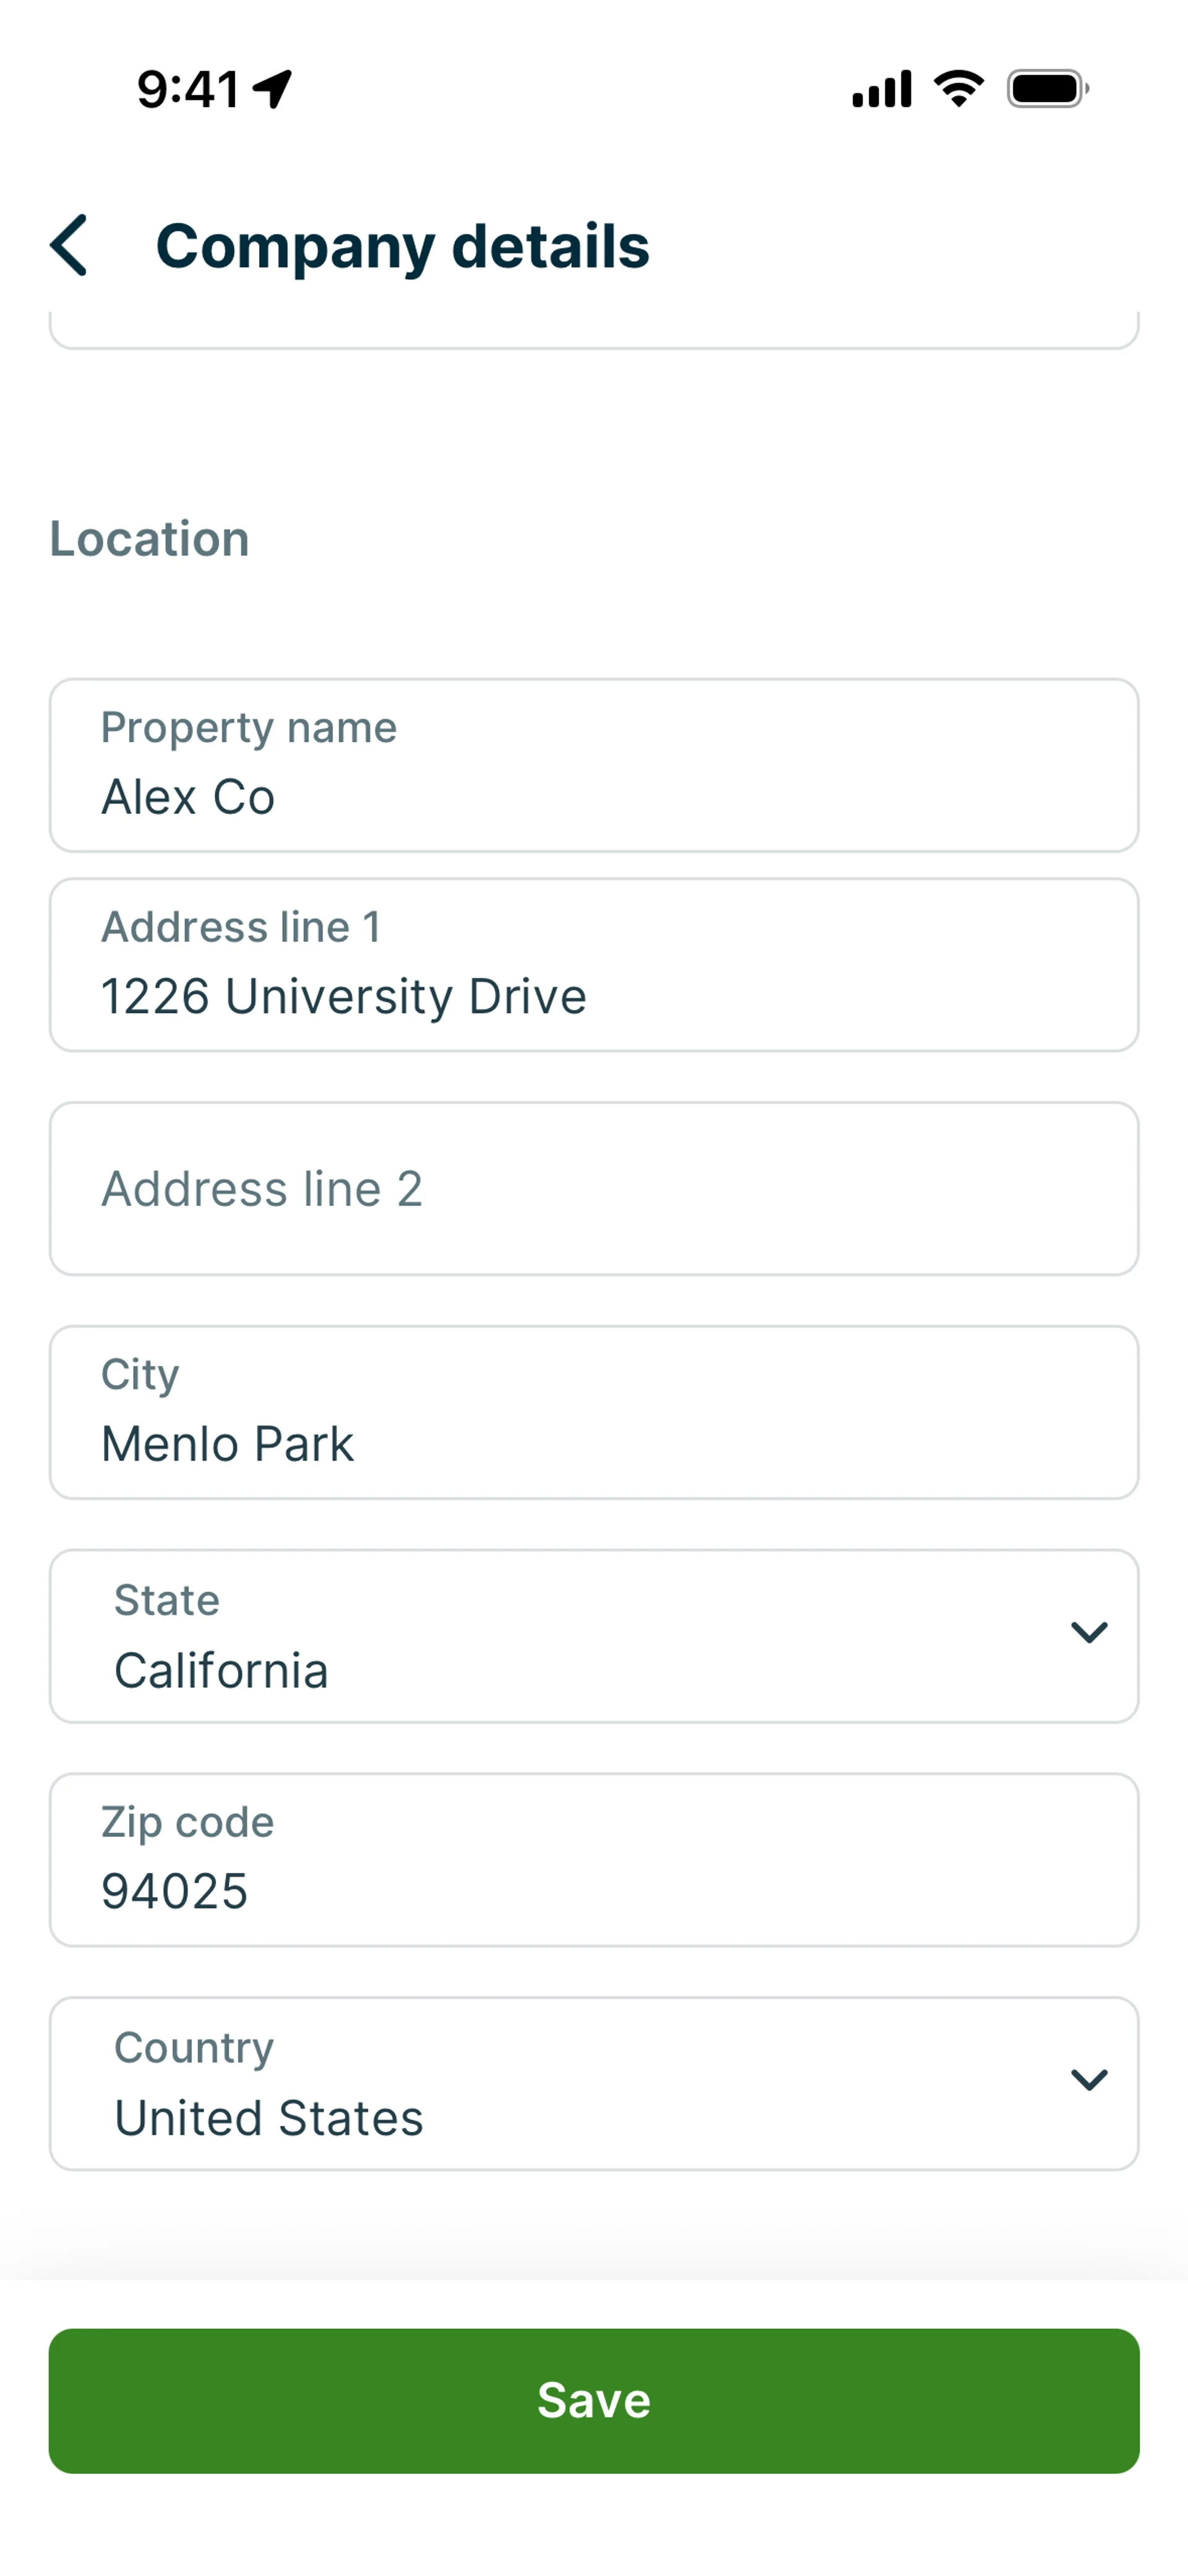Expand the State field's chevron arrow

(x=1088, y=1633)
